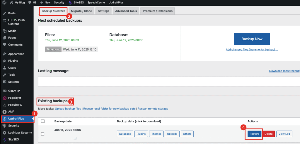Image resolution: width=300 pixels, height=144 pixels.
Task: Click the Time now value Wed, June 11
Action: pyautogui.click(x=80, y=50)
